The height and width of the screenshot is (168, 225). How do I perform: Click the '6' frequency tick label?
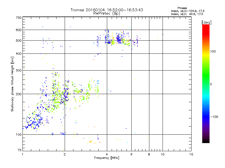131,154
